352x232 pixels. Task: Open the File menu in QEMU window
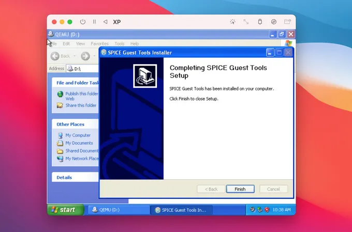[54, 43]
